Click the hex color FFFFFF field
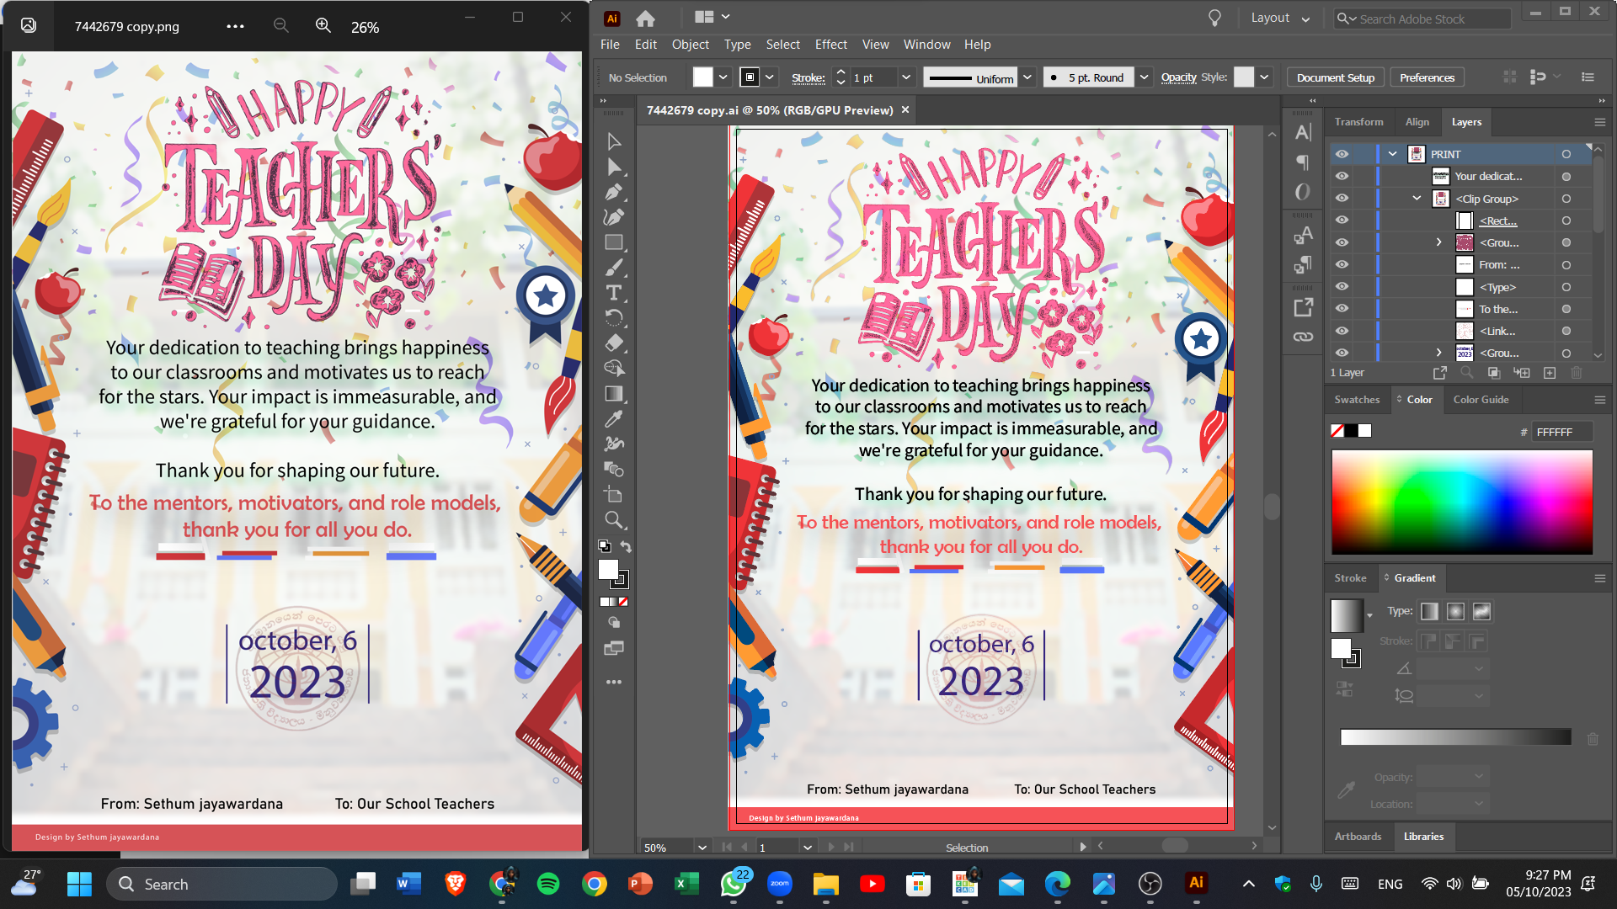This screenshot has width=1617, height=909. click(1561, 432)
